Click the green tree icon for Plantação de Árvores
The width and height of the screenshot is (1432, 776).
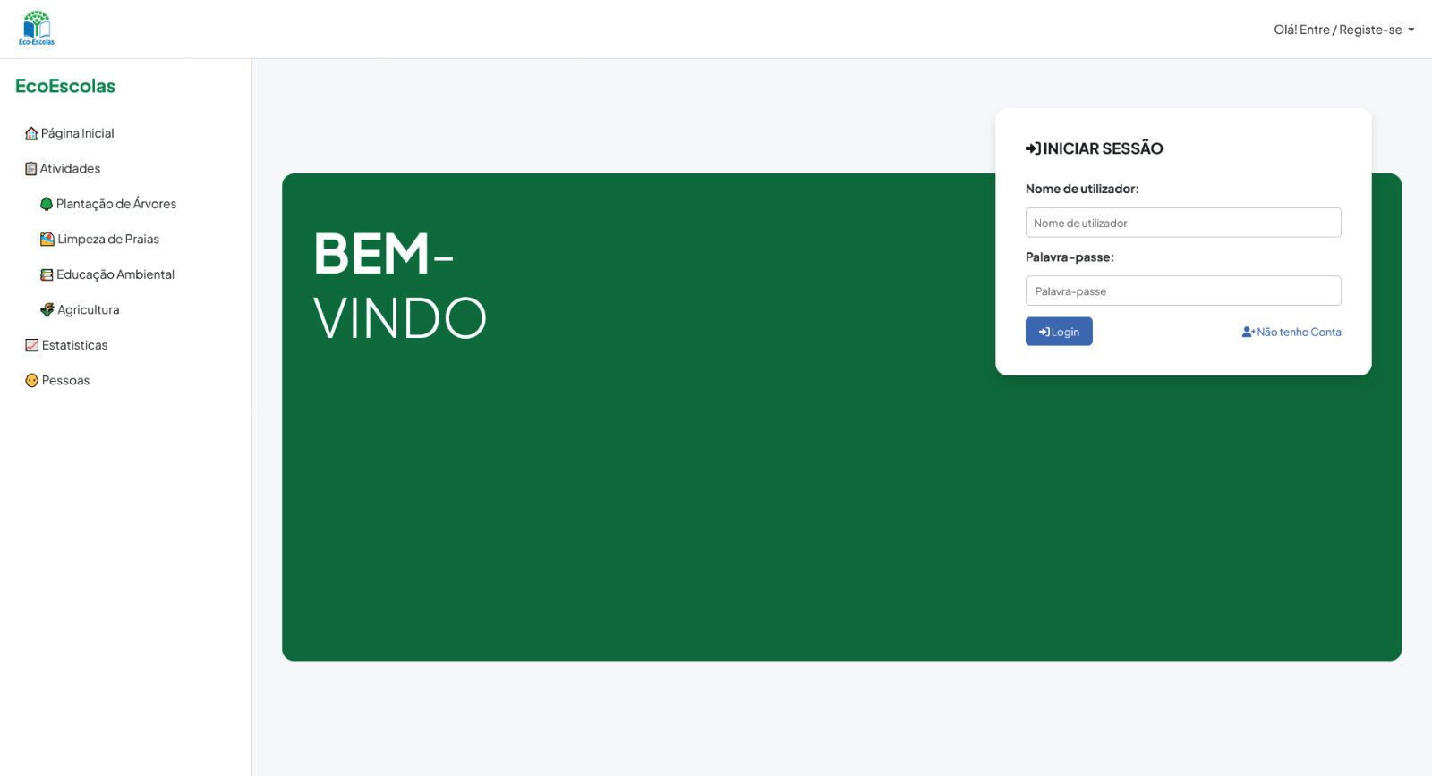[47, 204]
